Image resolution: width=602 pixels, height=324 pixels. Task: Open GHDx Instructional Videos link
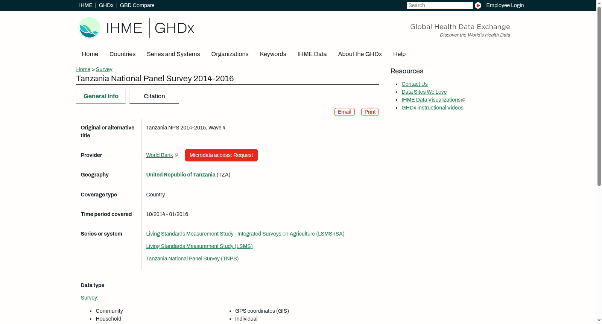tap(432, 108)
